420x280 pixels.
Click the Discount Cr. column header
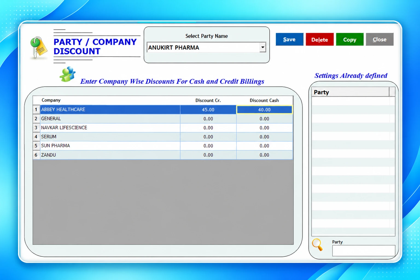coord(208,100)
